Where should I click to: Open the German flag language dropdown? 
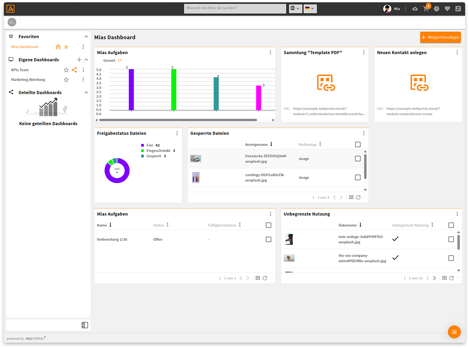point(310,8)
